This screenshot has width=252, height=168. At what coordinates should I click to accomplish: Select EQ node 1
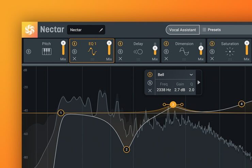pyautogui.click(x=61, y=113)
